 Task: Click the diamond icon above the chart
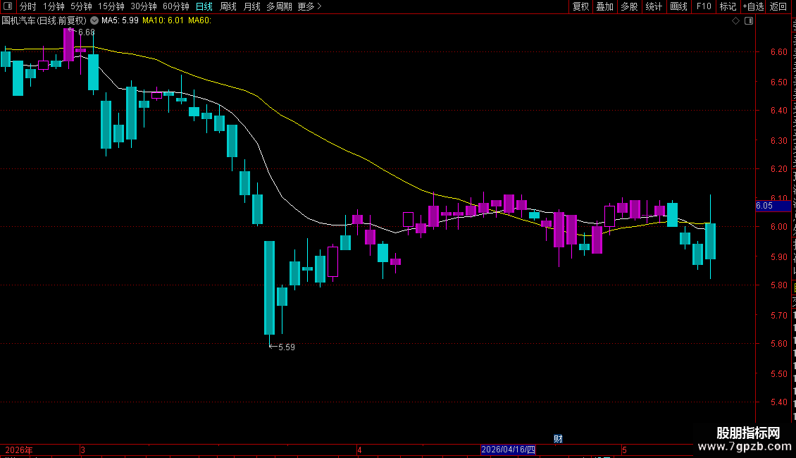coord(735,21)
